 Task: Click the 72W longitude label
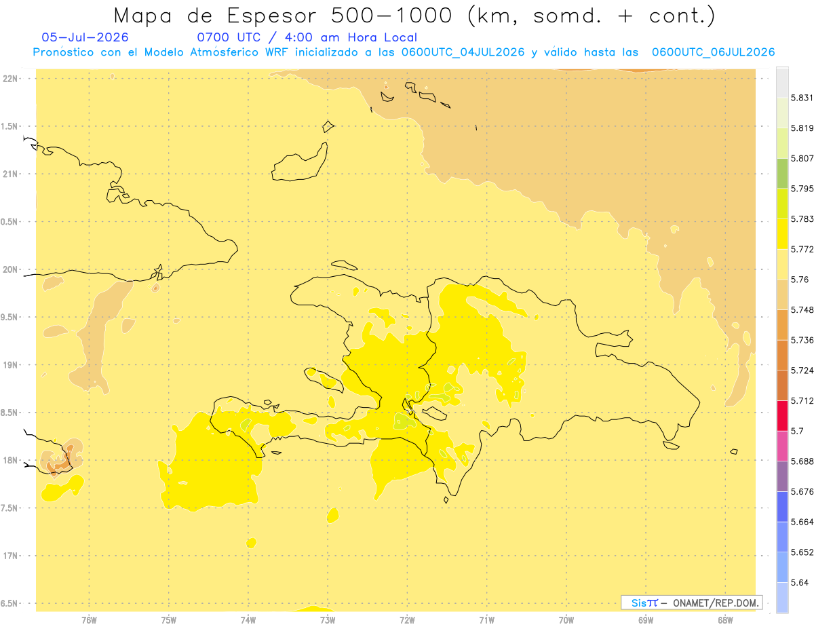coord(407,620)
